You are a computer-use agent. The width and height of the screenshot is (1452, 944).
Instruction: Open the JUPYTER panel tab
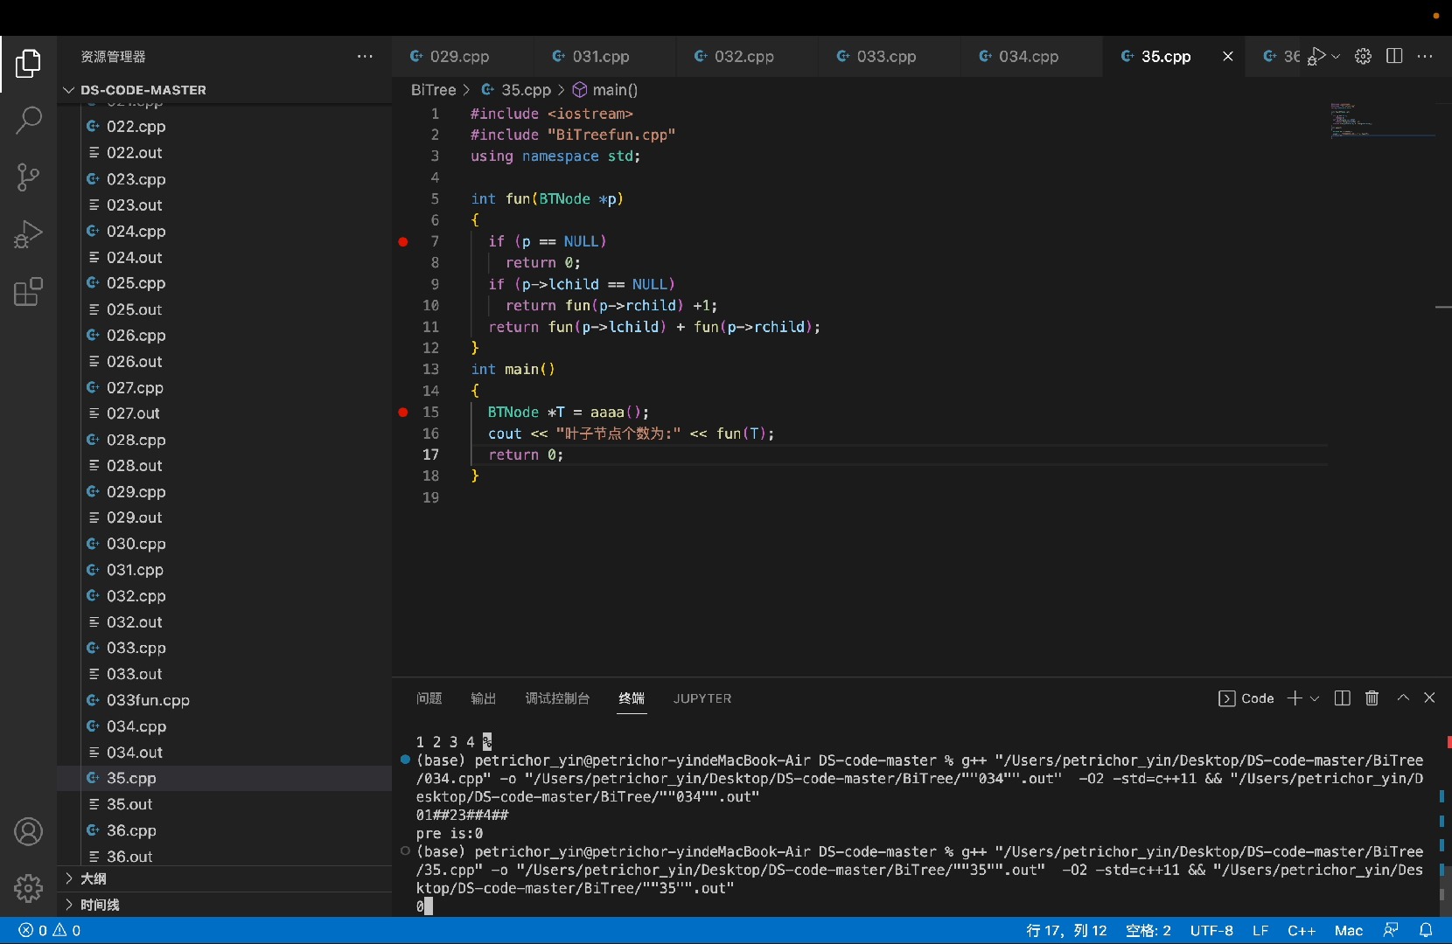(702, 698)
